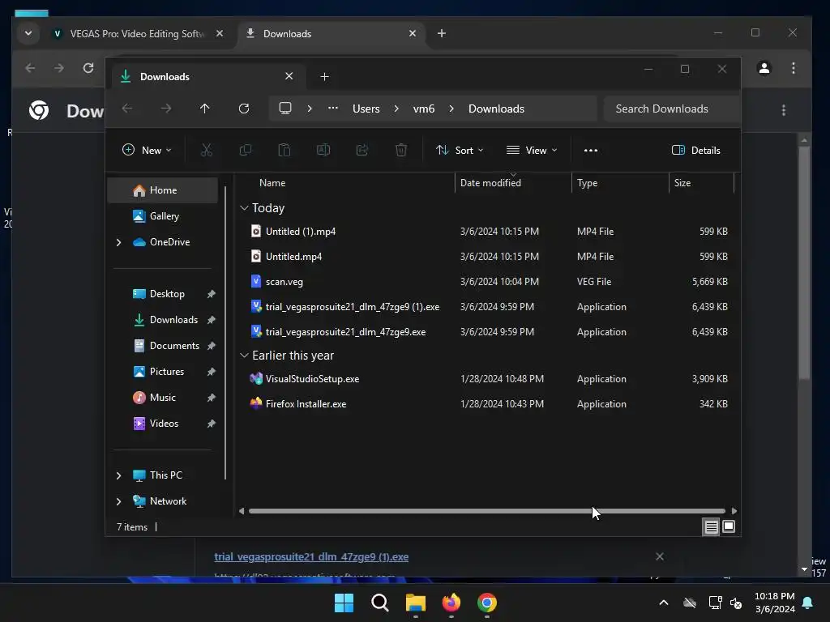Expand breadcrumb chevron after Users

coord(396,109)
